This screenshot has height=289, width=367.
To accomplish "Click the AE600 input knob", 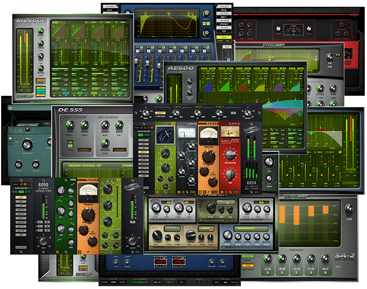I will [190, 81].
